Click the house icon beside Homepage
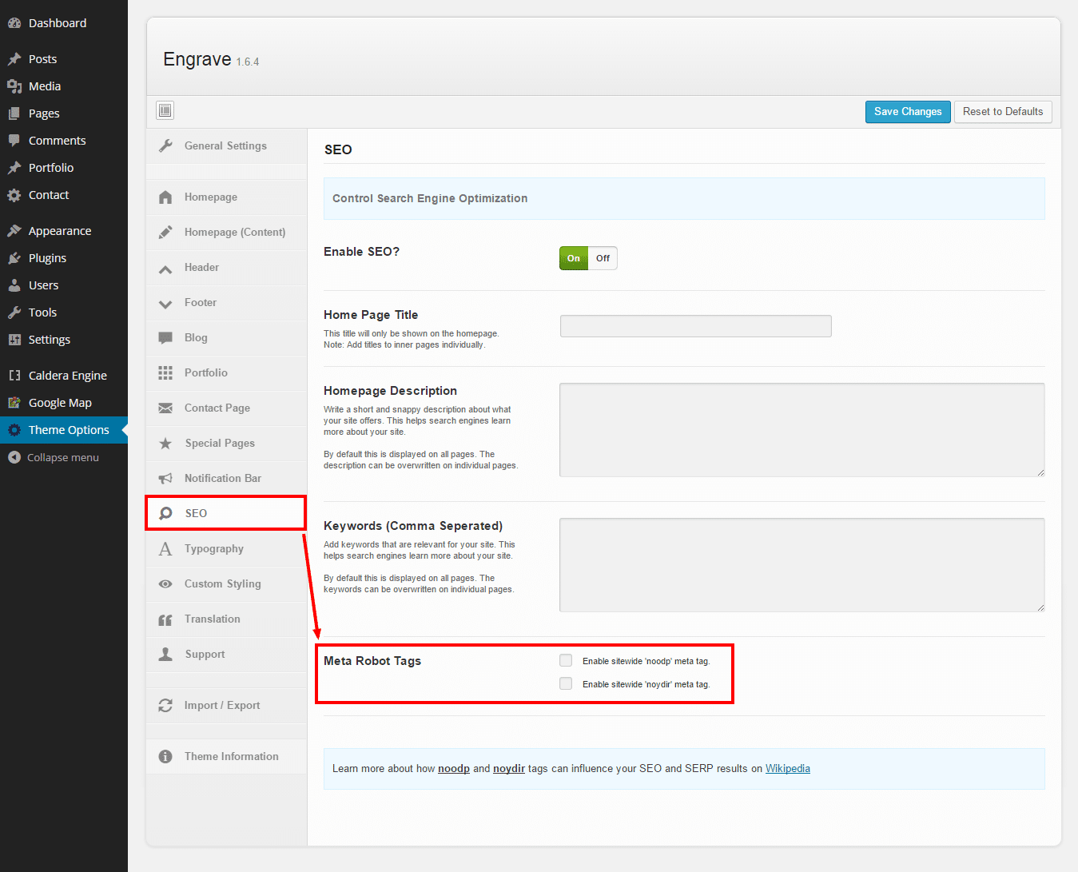This screenshot has width=1078, height=872. click(x=165, y=197)
